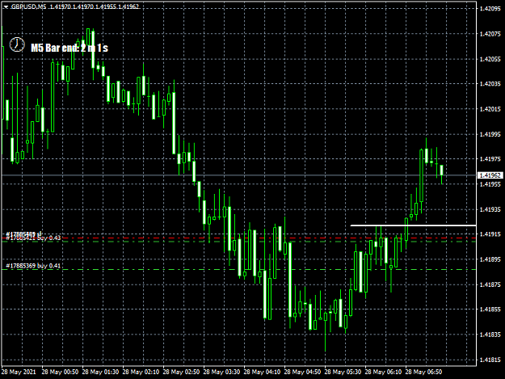
Task: Click the 1.41815 price scale label
Action: (490, 360)
